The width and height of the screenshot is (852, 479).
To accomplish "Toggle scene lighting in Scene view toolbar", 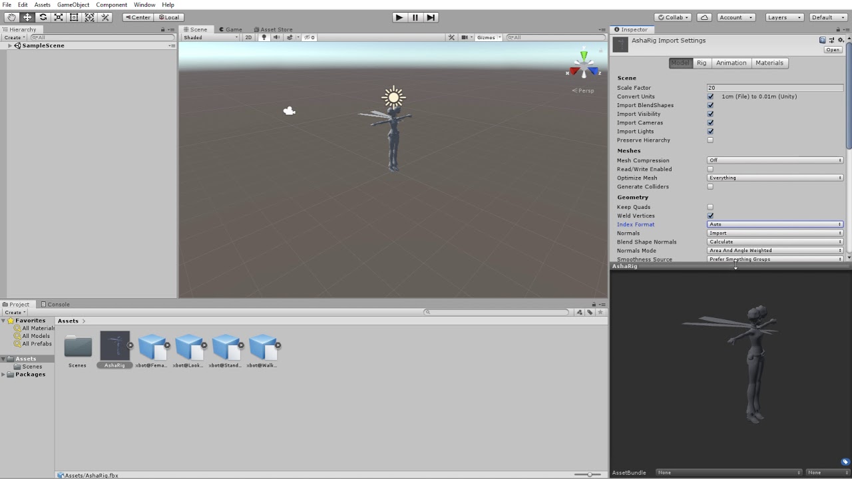I will (264, 37).
